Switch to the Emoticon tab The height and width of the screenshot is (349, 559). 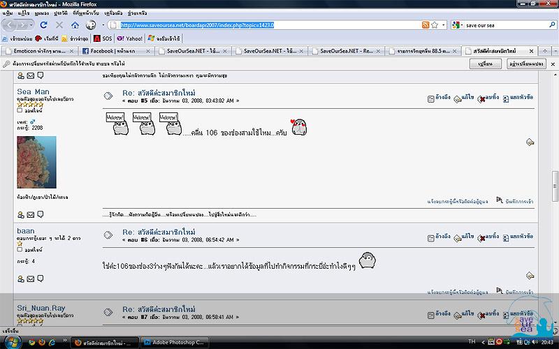pos(38,51)
